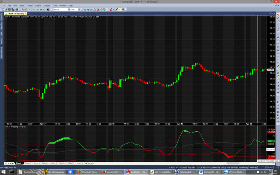Open the File menu

4,6
